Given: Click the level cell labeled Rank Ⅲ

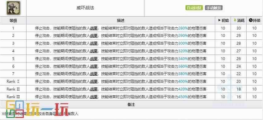Looking at the screenshot, I should (13, 97).
